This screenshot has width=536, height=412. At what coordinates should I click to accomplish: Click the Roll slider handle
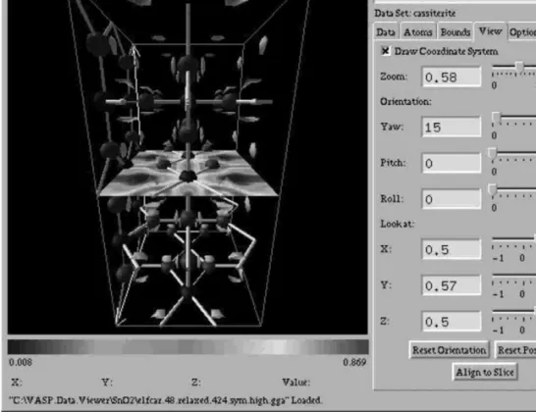(x=492, y=189)
